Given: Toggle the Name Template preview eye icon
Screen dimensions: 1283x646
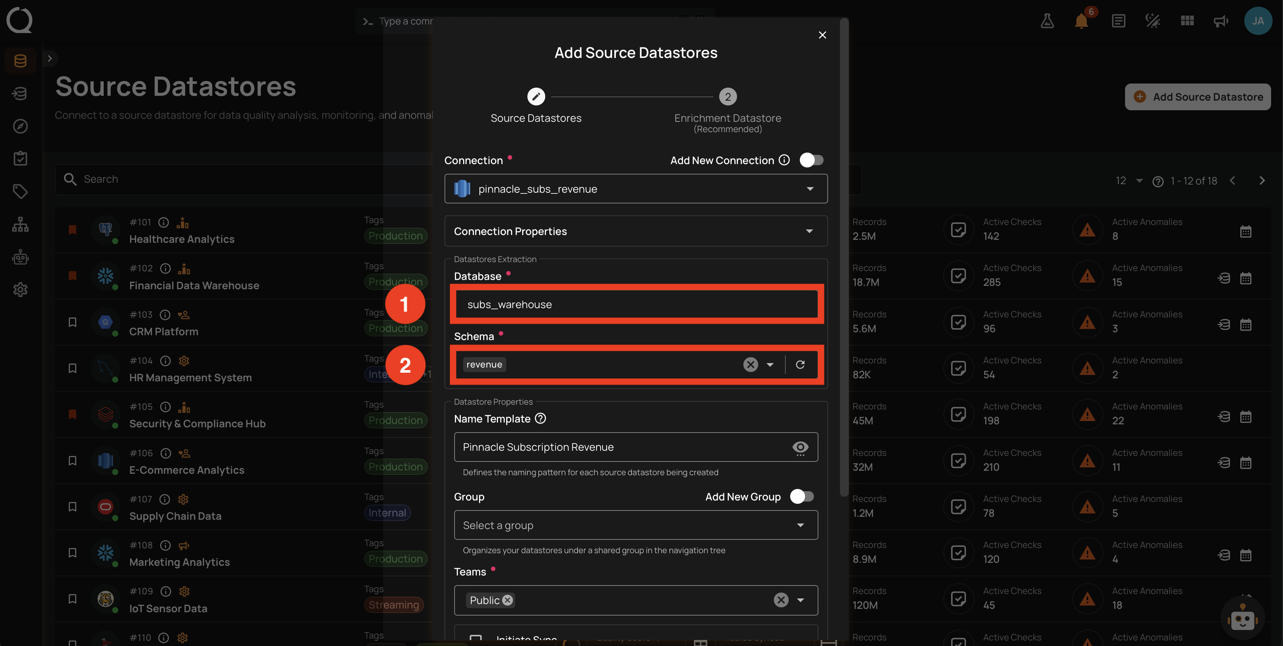Looking at the screenshot, I should tap(800, 447).
